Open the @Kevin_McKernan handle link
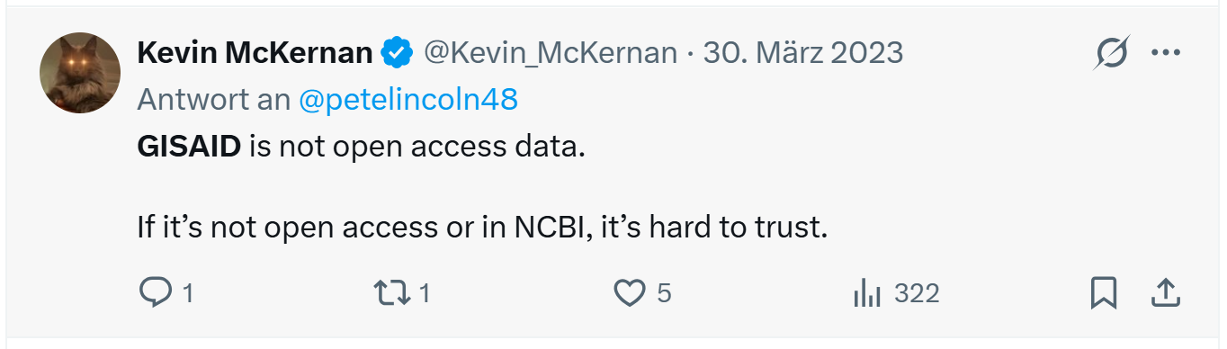This screenshot has width=1227, height=349. pyautogui.click(x=550, y=53)
